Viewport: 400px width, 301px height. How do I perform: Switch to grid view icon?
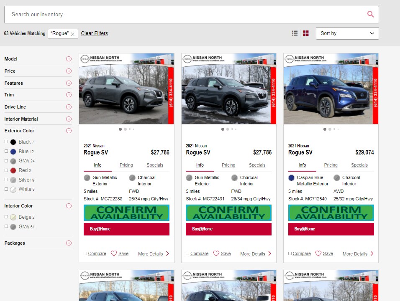click(306, 33)
